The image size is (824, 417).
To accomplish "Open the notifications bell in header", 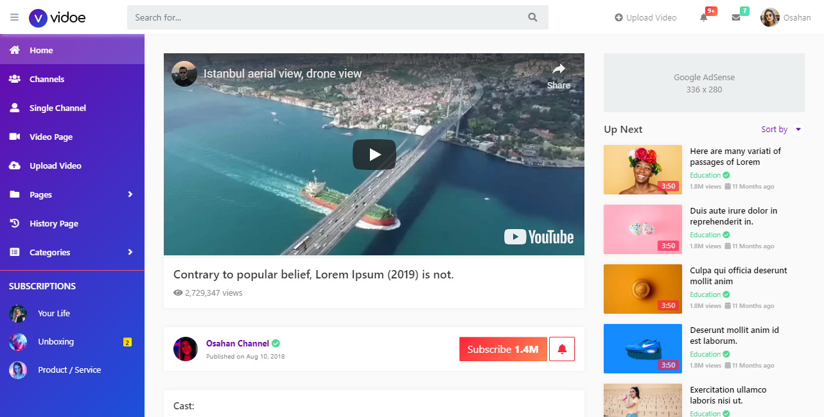I will 704,17.
